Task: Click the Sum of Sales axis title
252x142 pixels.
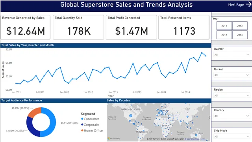Action: [x=3, y=70]
